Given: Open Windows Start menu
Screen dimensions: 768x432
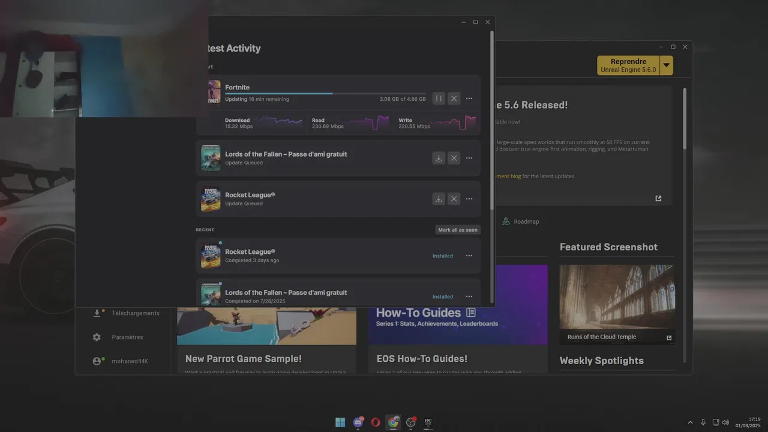Looking at the screenshot, I should pos(340,422).
